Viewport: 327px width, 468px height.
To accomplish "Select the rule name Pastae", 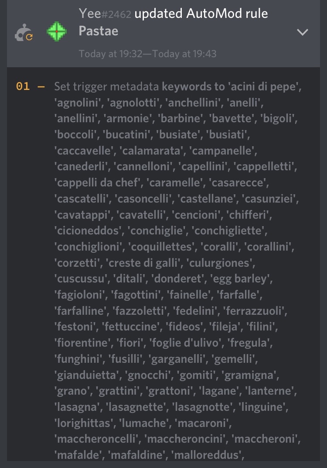I will pos(99,31).
